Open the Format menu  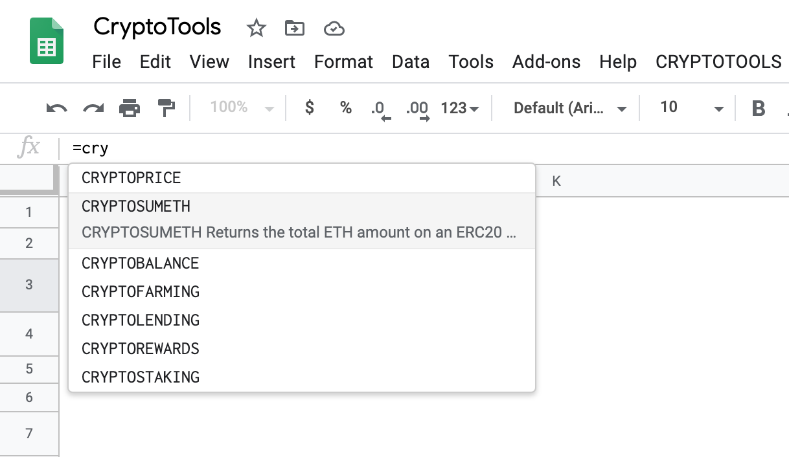pos(343,61)
